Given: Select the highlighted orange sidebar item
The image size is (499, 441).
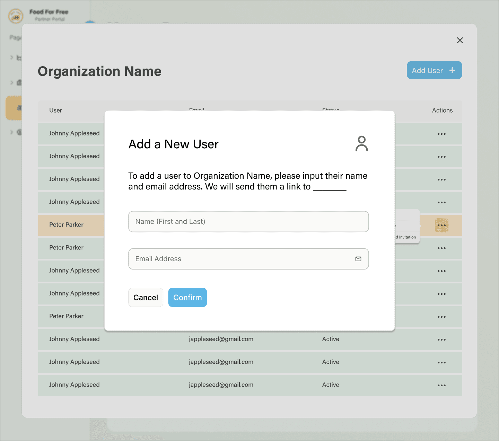Looking at the screenshot, I should [x=14, y=108].
